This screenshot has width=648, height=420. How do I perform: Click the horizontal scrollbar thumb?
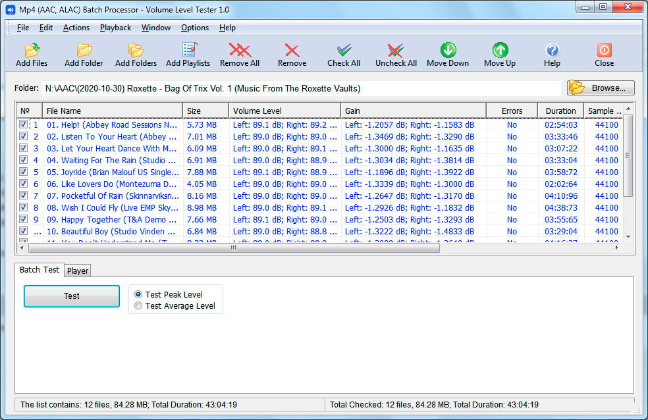click(x=234, y=248)
